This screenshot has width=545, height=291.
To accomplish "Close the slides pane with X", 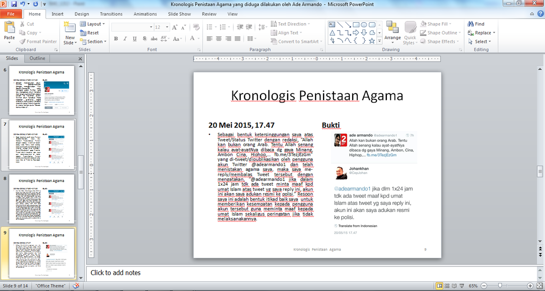I will click(x=80, y=59).
